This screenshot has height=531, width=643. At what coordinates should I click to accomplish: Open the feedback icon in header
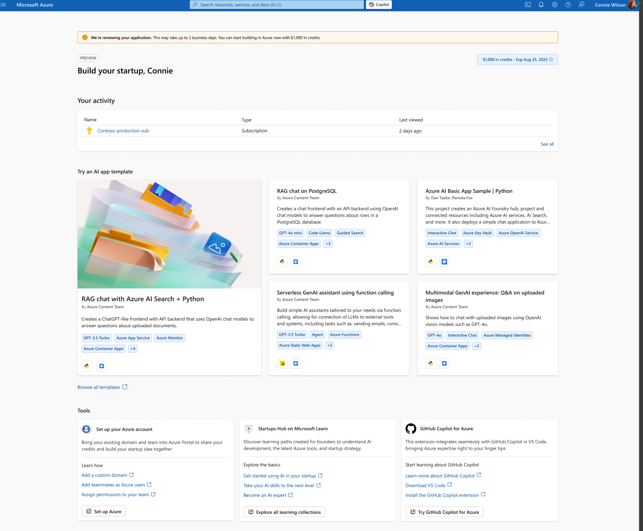coord(581,5)
